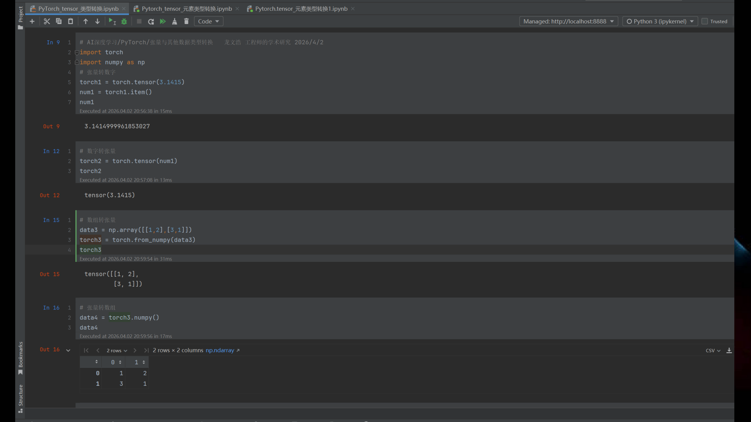Add a new cell with plus icon
This screenshot has width=751, height=422.
coord(32,21)
